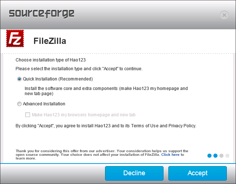Click the fourth light gray progress dot
This screenshot has height=184, width=236.
[x=227, y=155]
